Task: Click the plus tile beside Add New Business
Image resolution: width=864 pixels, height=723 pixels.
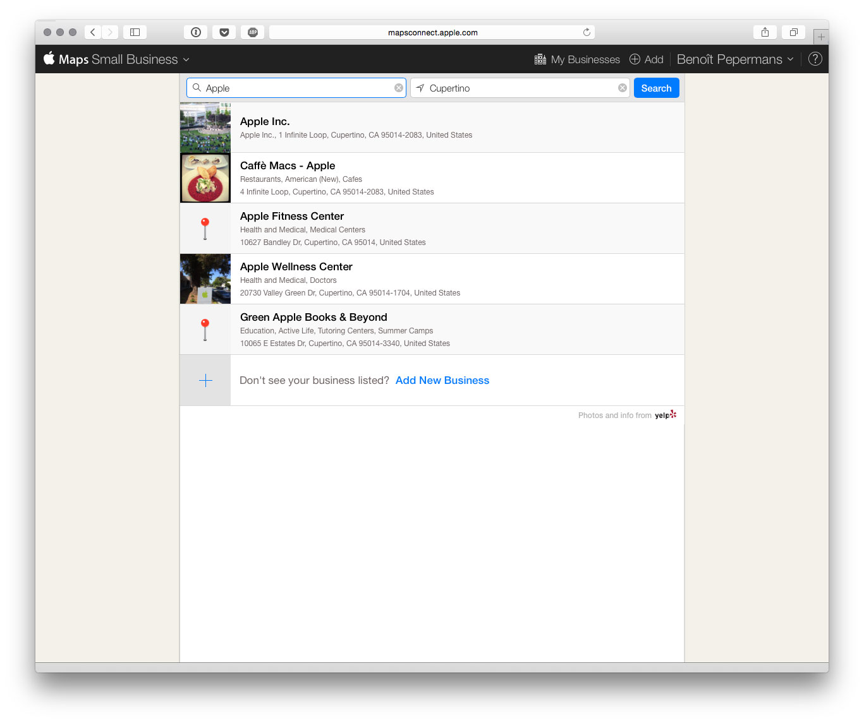Action: [205, 380]
